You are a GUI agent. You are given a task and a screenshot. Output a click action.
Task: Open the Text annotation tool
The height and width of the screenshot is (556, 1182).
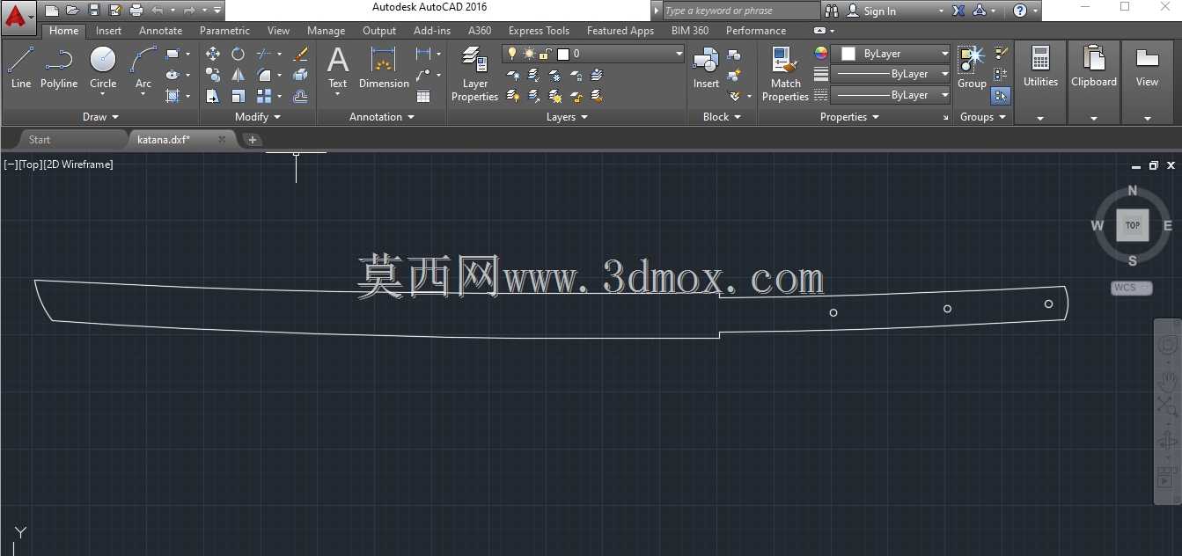pyautogui.click(x=338, y=69)
